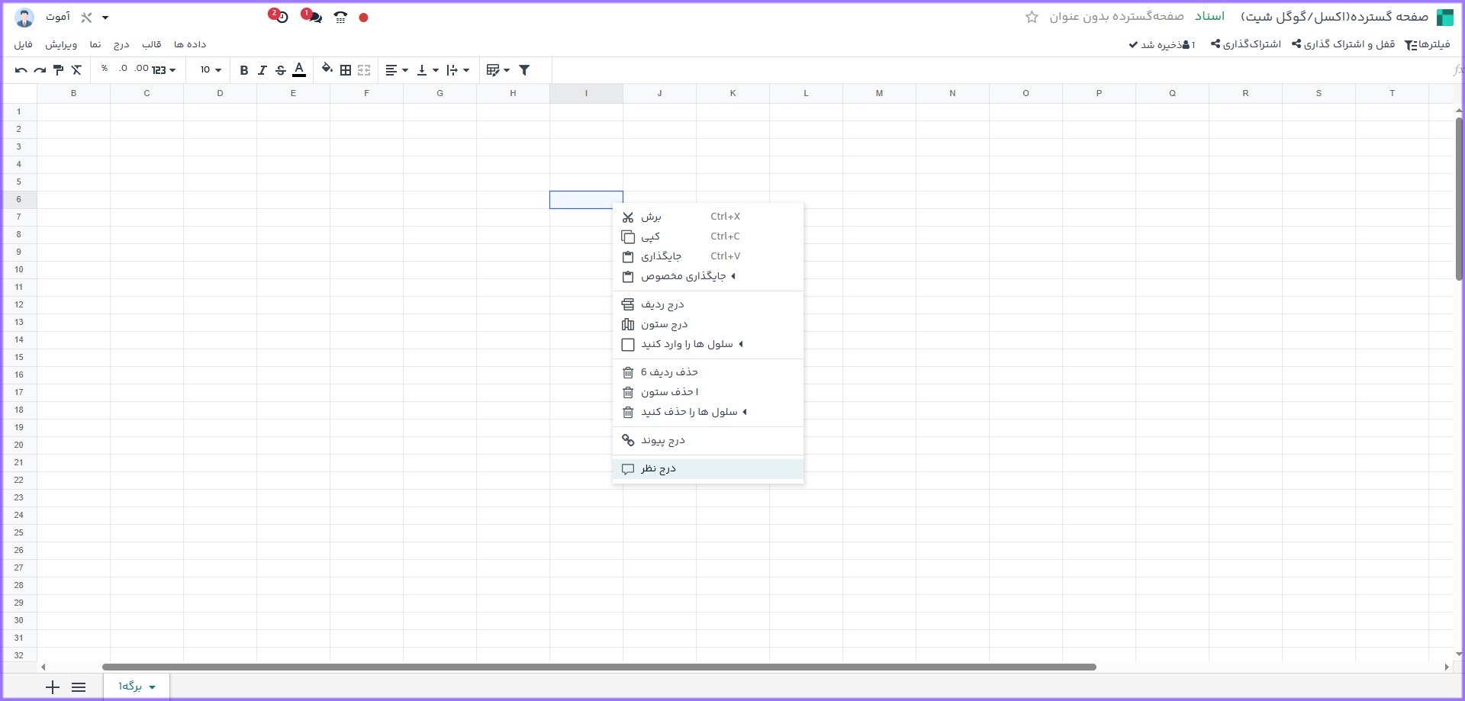The width and height of the screenshot is (1465, 701).
Task: Select 'درج نظر' in the context menu
Action: pyautogui.click(x=658, y=469)
